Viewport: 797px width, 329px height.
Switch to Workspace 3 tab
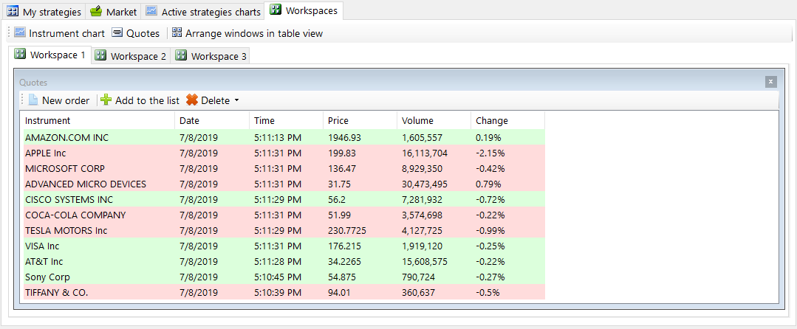pyautogui.click(x=211, y=56)
